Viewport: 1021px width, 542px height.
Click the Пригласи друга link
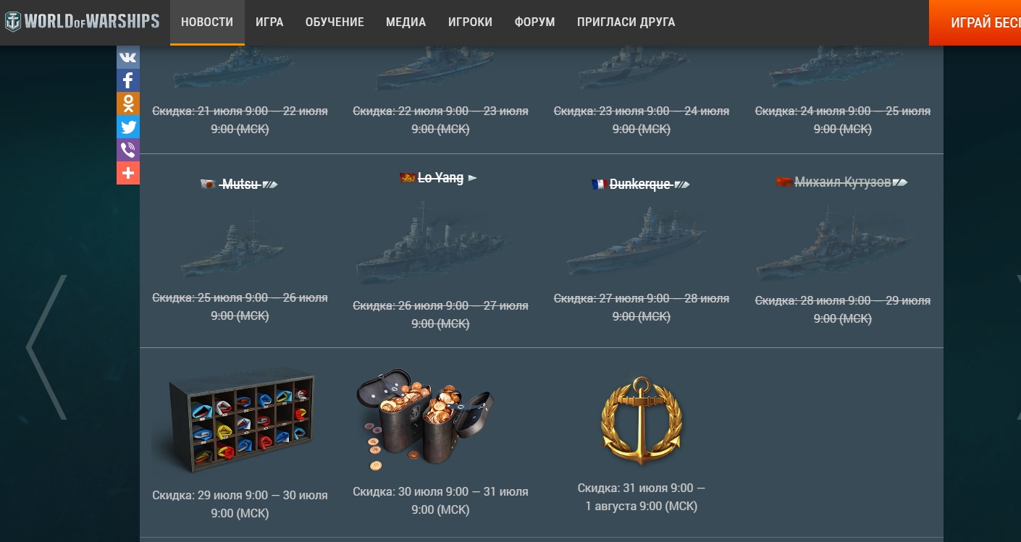(x=626, y=22)
